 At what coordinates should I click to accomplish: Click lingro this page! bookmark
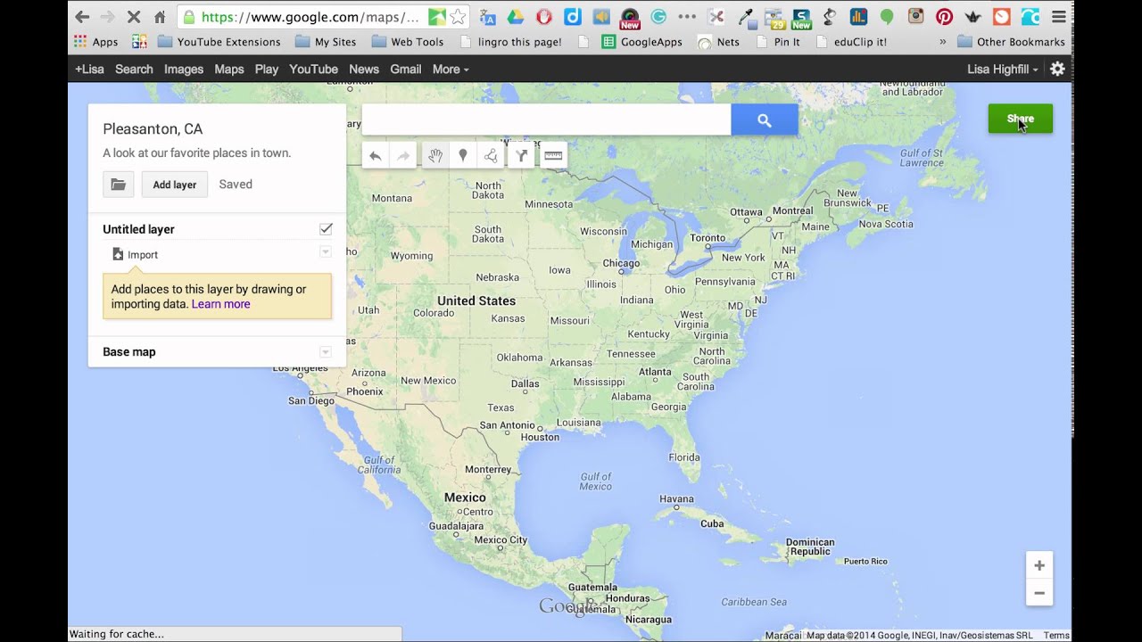511,42
